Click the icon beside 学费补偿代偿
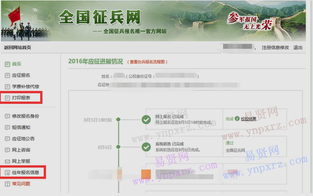Screen dimensions: 313x196 pos(7,87)
